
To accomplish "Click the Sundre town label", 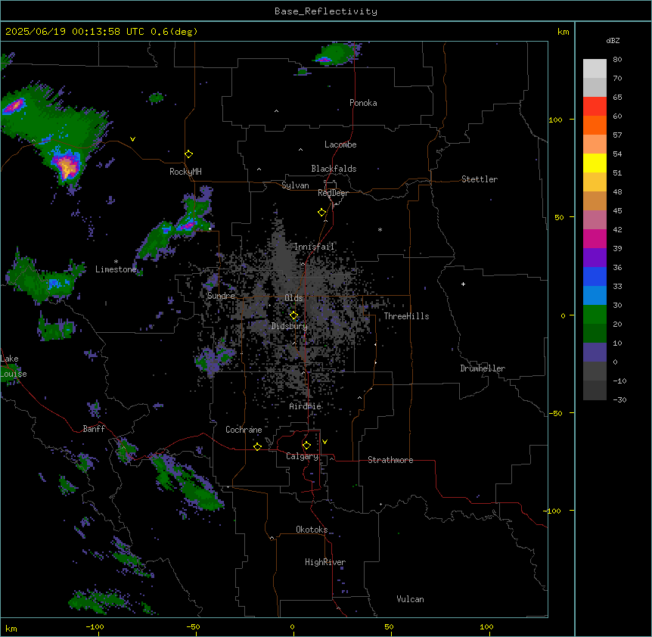I will [221, 296].
